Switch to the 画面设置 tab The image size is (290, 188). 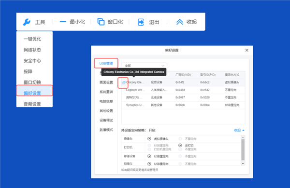106,82
